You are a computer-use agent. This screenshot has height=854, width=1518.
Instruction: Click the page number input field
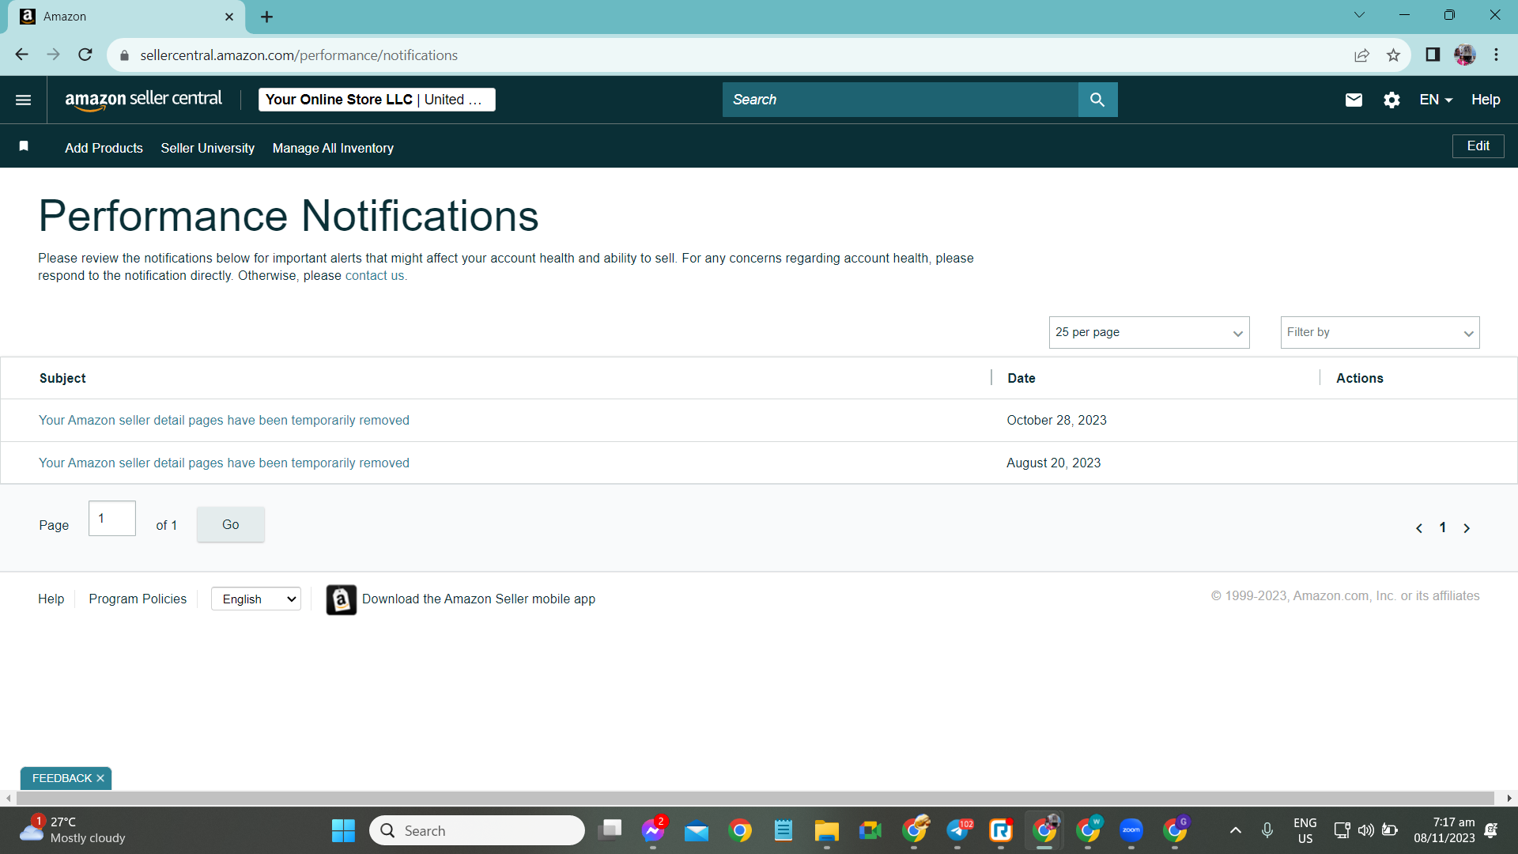coord(112,519)
